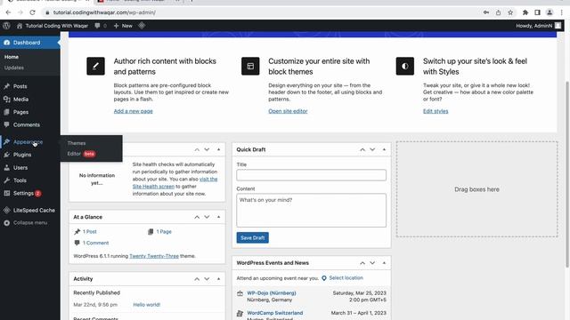Image resolution: width=570 pixels, height=320 pixels.
Task: Click the plus New content button
Action: pyautogui.click(x=123, y=26)
